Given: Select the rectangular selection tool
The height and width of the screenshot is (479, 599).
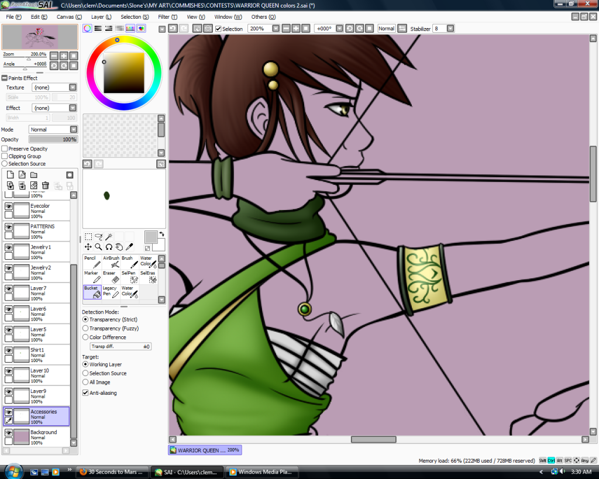Looking at the screenshot, I should point(88,237).
